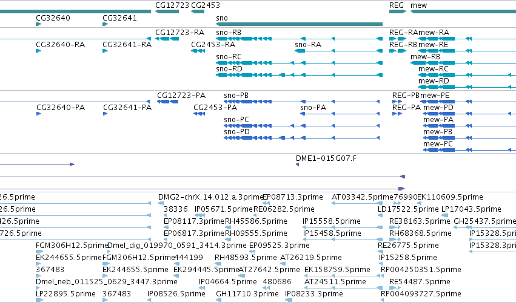The image size is (516, 303).
Task: Select protein mew-PD
Action: coord(438,108)
